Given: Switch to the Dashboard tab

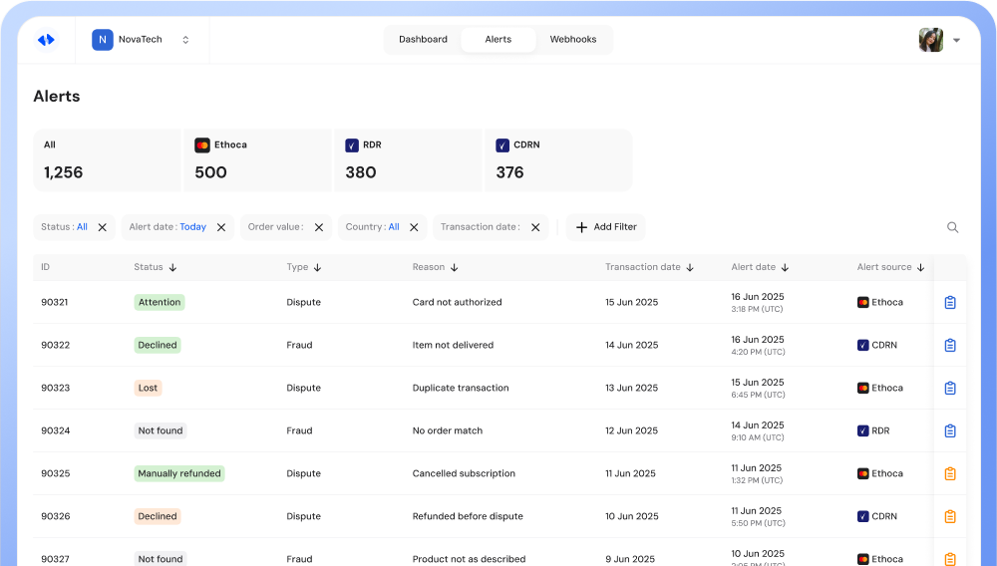Looking at the screenshot, I should pos(423,40).
